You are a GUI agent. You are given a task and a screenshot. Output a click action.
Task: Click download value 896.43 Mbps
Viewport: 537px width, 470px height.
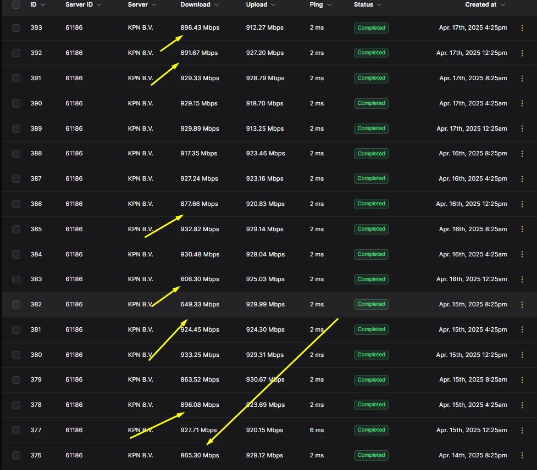click(x=200, y=27)
